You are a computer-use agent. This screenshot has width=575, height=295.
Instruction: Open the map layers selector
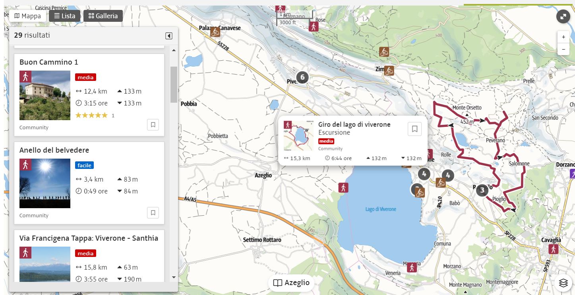pyautogui.click(x=563, y=283)
